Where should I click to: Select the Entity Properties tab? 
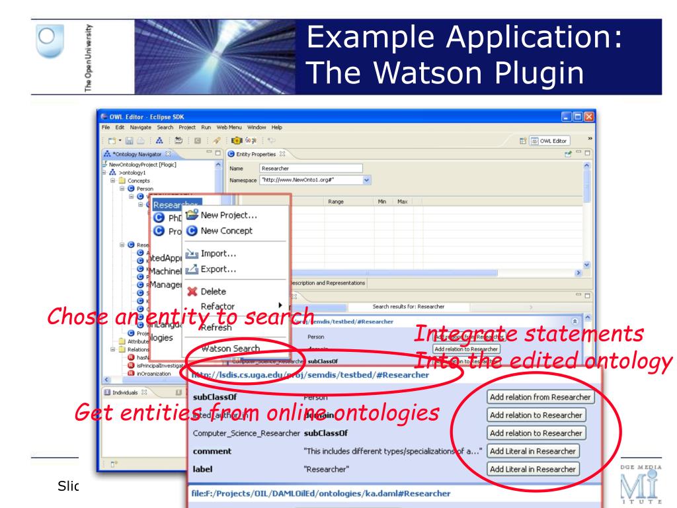[256, 153]
